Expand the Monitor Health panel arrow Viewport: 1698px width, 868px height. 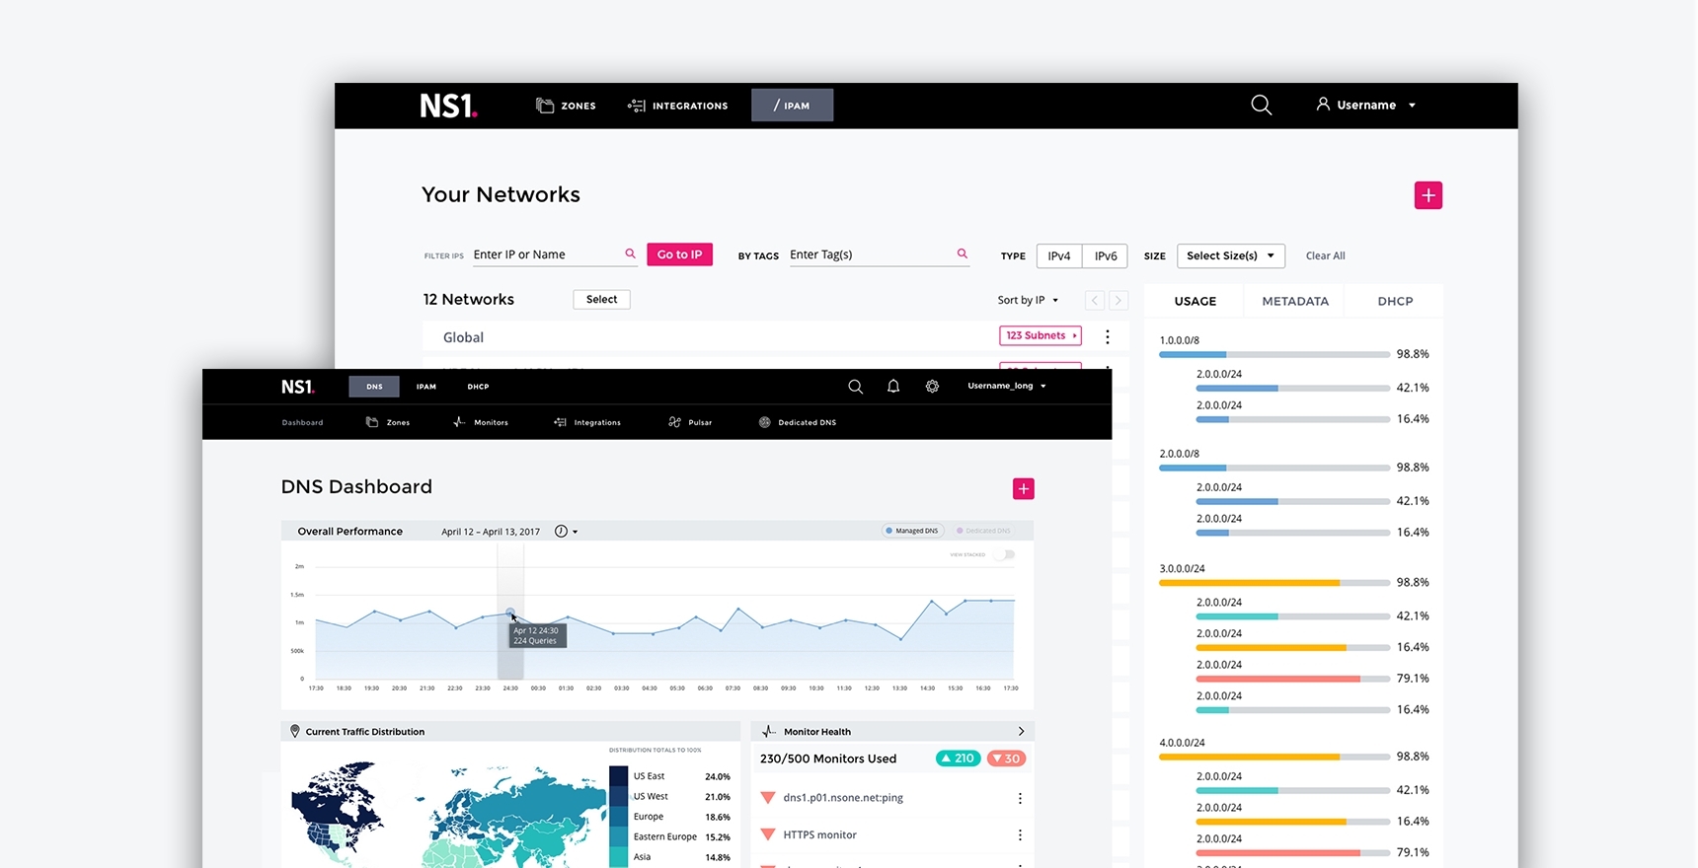click(x=1021, y=732)
